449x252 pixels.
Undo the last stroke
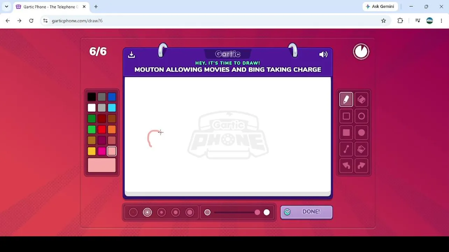[x=346, y=166]
